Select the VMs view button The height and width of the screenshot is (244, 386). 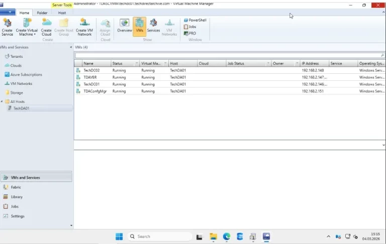pos(139,27)
